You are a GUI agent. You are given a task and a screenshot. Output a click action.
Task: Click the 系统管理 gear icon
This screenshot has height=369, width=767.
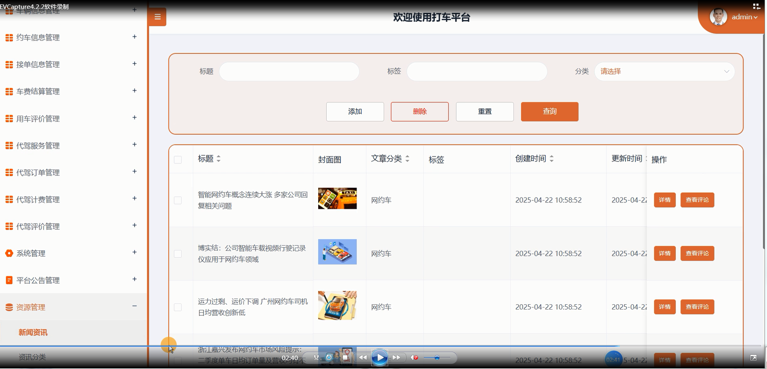[9, 253]
